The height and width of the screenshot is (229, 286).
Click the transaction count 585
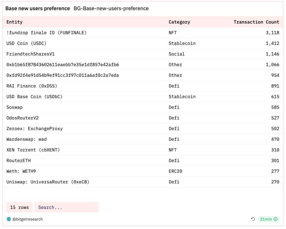(x=275, y=107)
